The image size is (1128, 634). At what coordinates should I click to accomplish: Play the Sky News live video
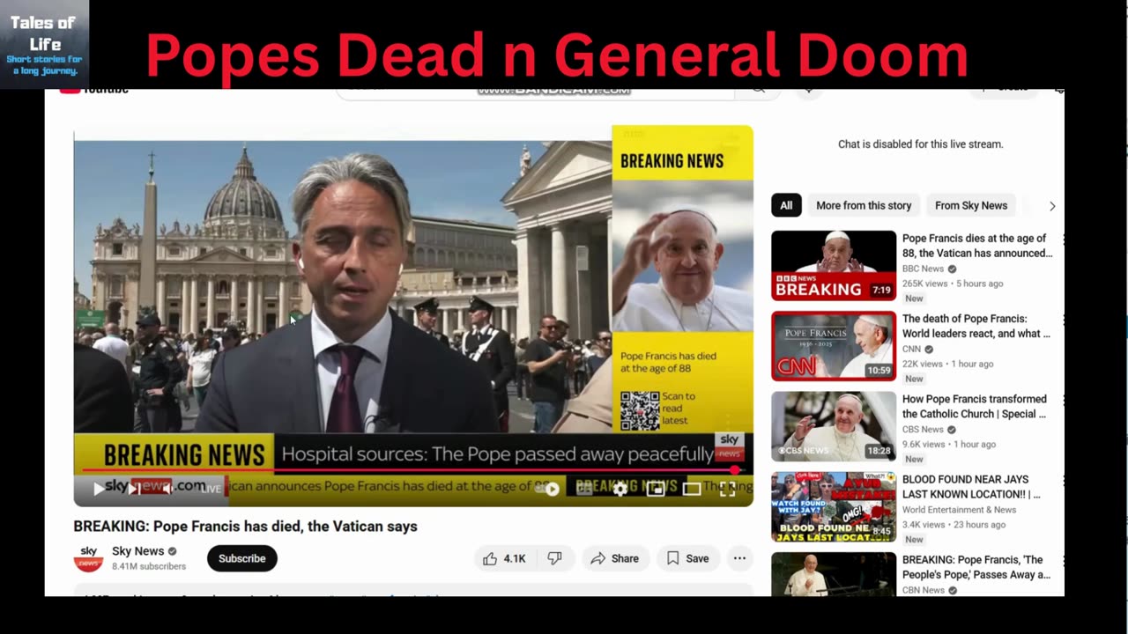tap(99, 489)
